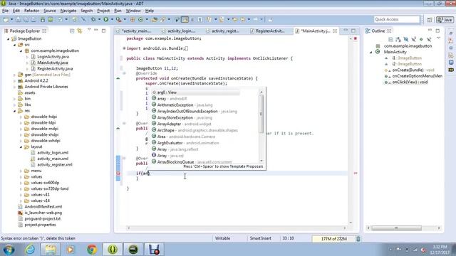Open Internet Explorer from the taskbar
The height and width of the screenshot is (256, 456).
tap(30, 250)
